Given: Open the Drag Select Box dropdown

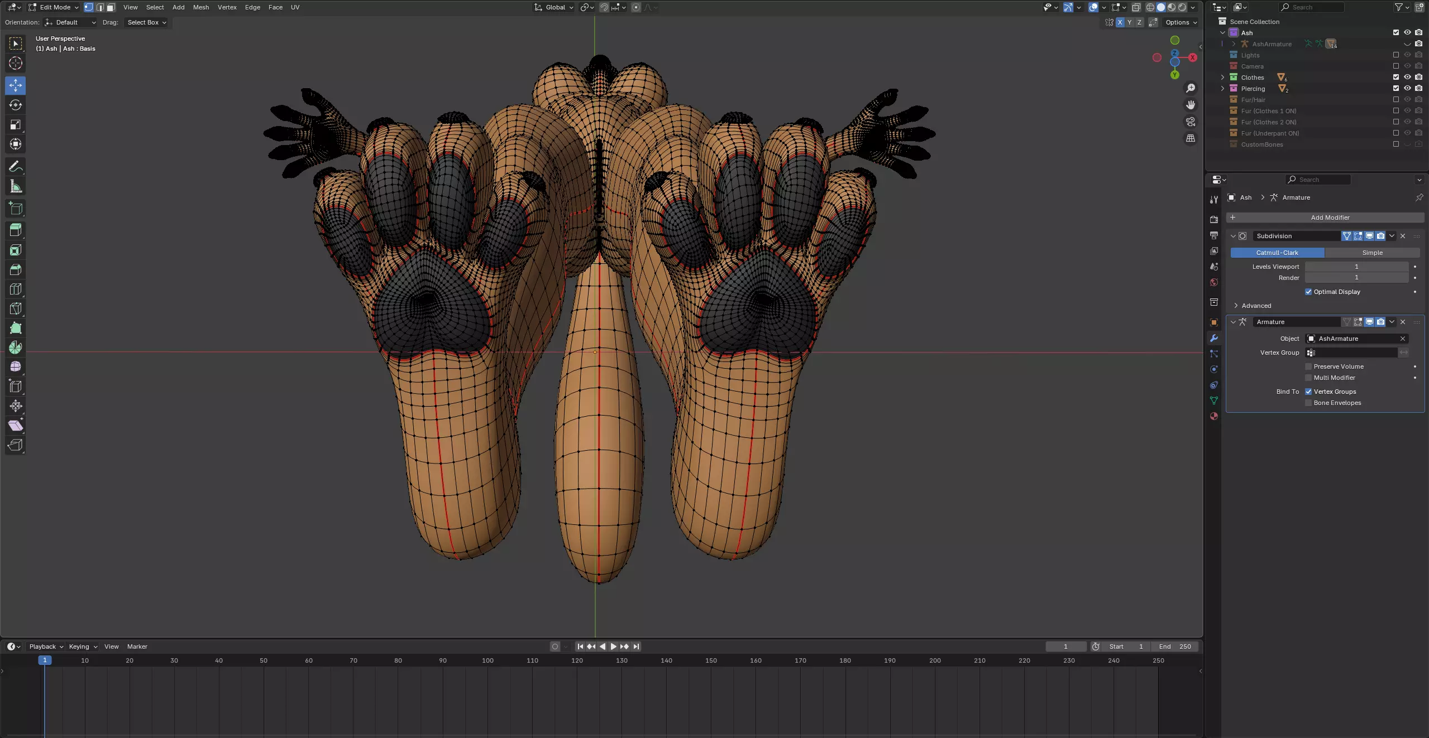Looking at the screenshot, I should tap(147, 22).
